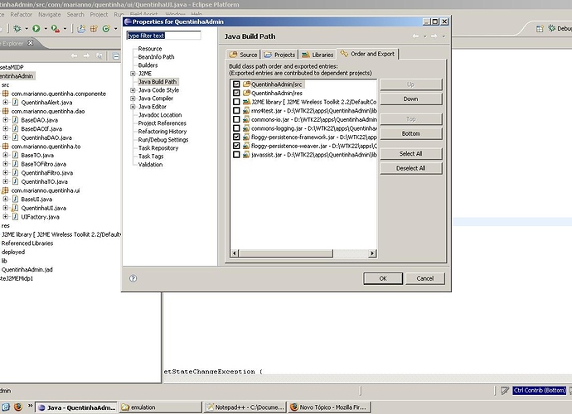This screenshot has height=414, width=572.
Task: Open the Libraries tab
Action: 318,55
